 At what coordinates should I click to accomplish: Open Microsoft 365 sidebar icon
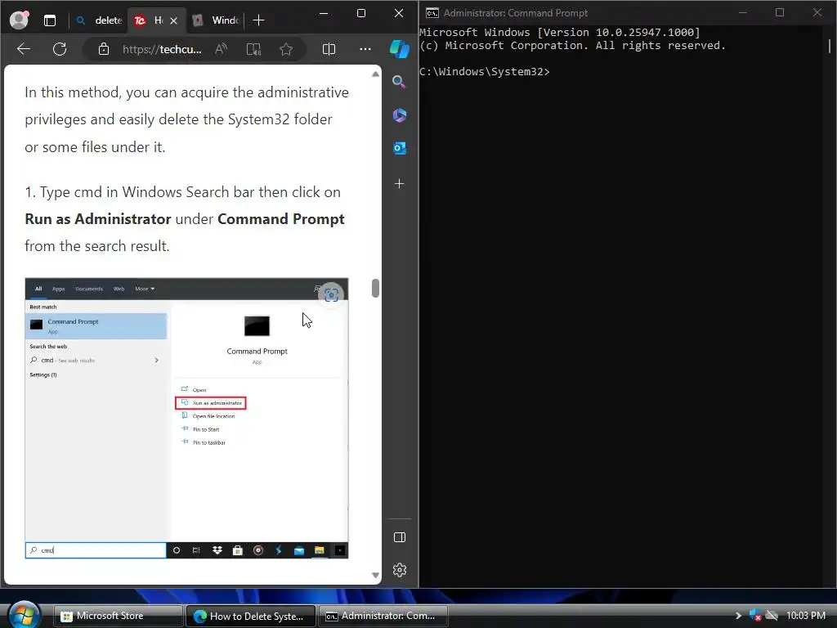[399, 115]
